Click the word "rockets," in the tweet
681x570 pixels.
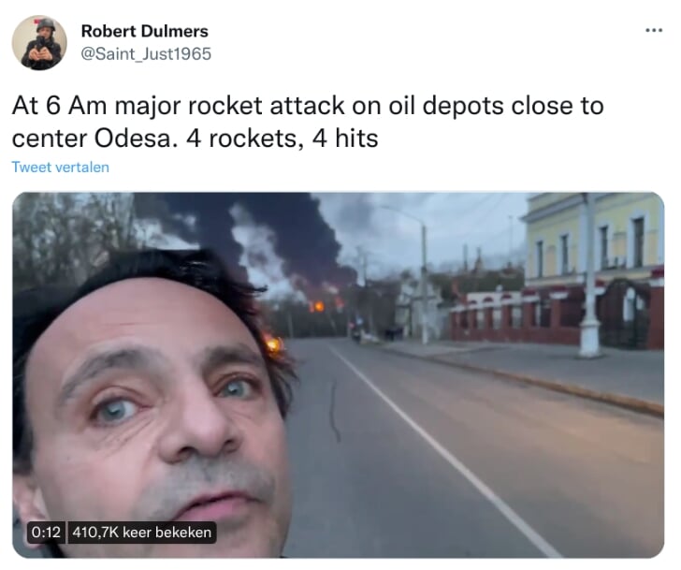(255, 139)
